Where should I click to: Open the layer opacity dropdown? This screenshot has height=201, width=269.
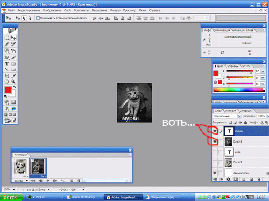[x=267, y=116]
